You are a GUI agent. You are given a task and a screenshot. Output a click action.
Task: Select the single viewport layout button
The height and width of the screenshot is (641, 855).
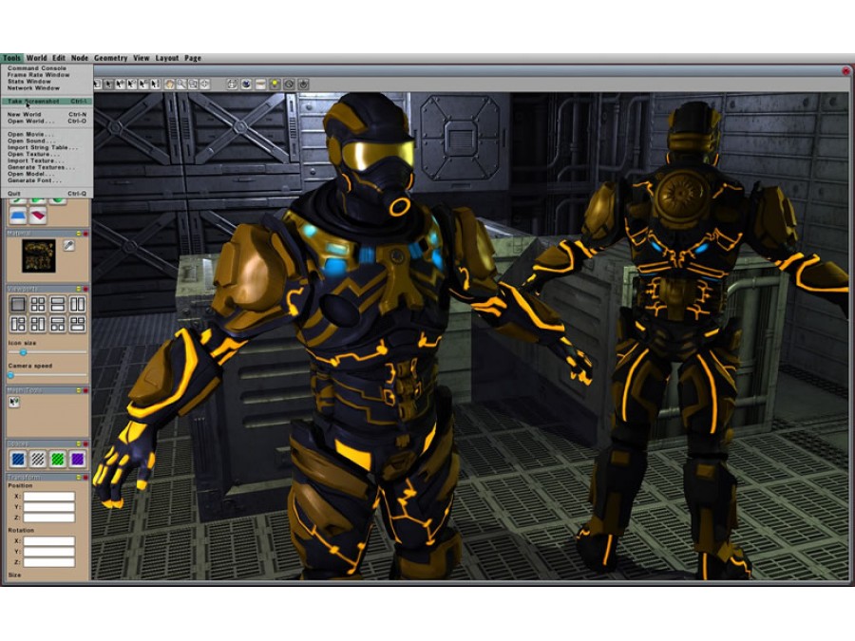(18, 305)
